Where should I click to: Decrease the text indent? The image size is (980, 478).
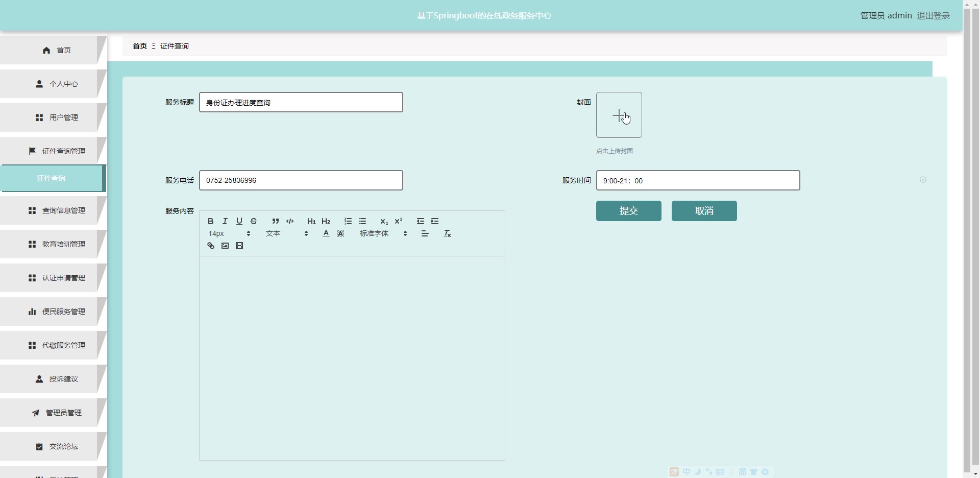point(421,221)
